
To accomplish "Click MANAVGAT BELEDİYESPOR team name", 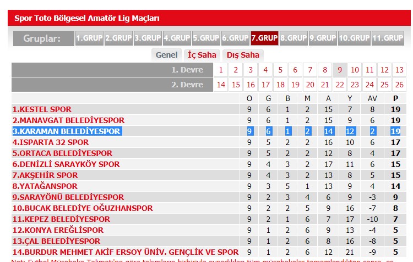I will click(68, 120).
